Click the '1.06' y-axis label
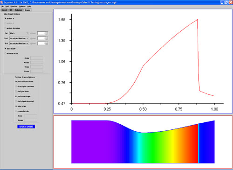 pyautogui.click(x=62, y=62)
